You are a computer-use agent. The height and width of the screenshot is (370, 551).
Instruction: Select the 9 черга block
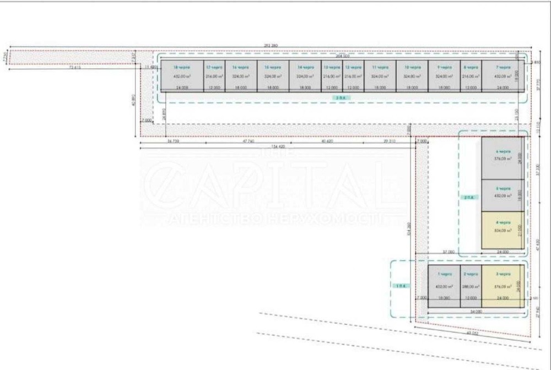tap(444, 75)
